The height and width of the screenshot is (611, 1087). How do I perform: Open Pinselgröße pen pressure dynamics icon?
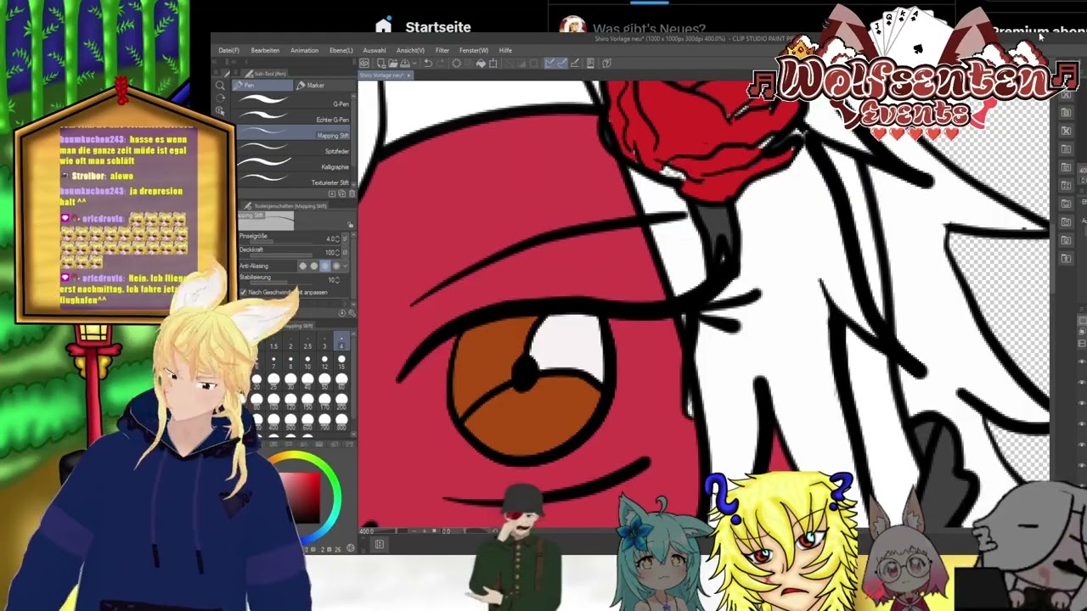pos(345,238)
